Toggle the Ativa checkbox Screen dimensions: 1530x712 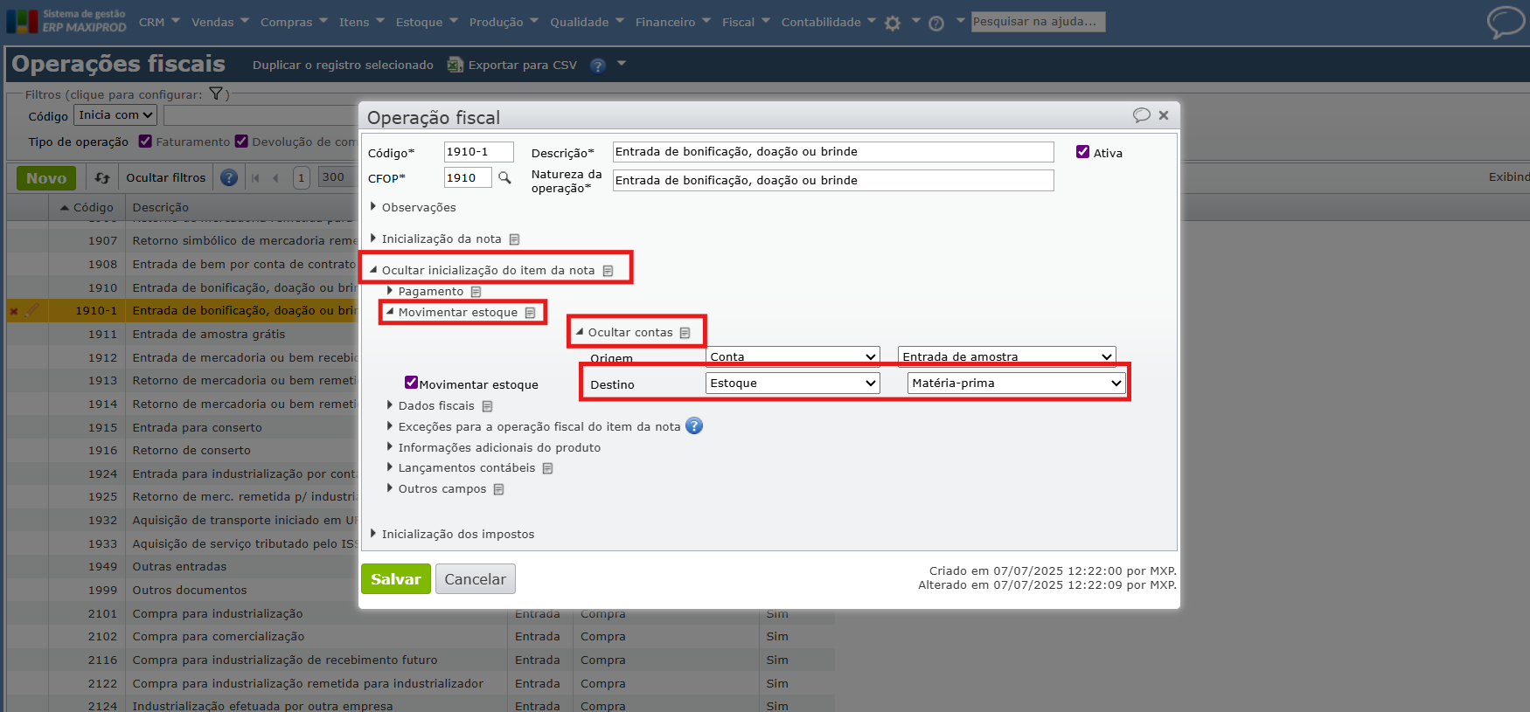(x=1083, y=152)
